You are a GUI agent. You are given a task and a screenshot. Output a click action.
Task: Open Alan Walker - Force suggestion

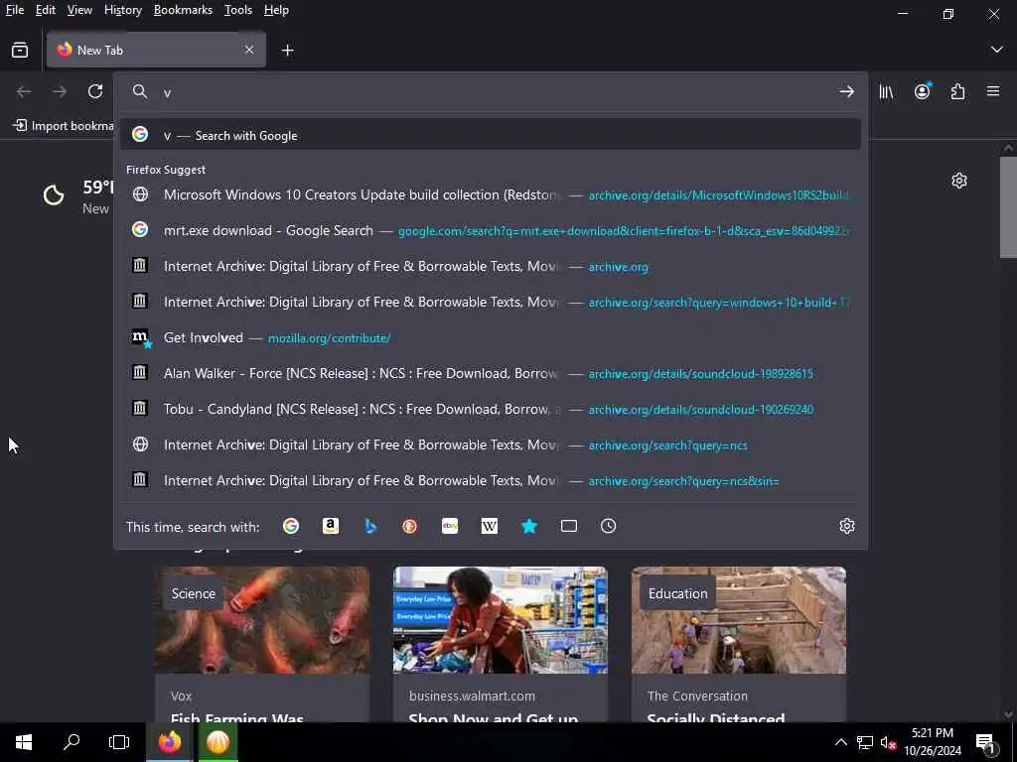491,373
